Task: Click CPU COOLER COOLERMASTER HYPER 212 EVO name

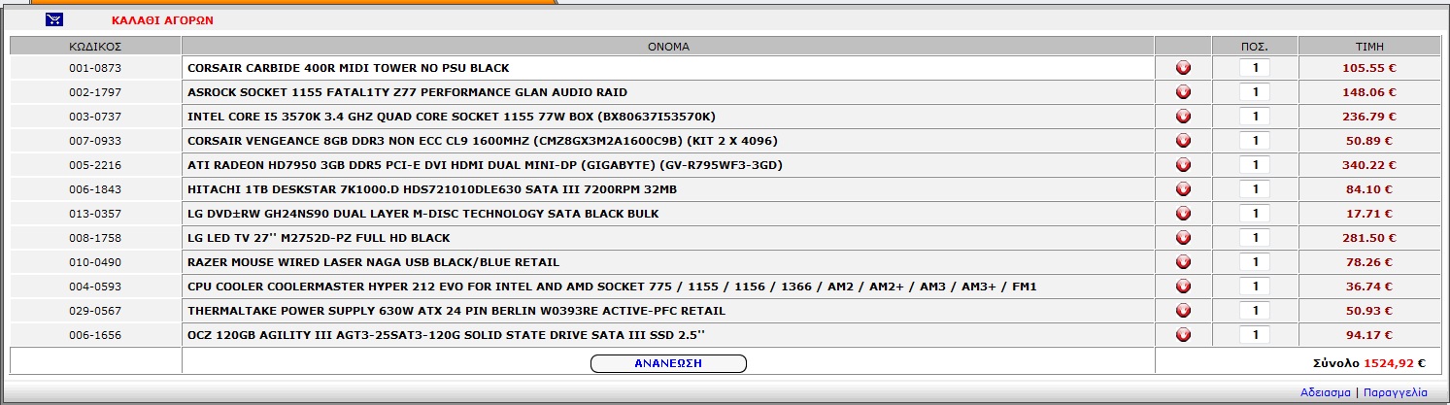Action: [612, 287]
